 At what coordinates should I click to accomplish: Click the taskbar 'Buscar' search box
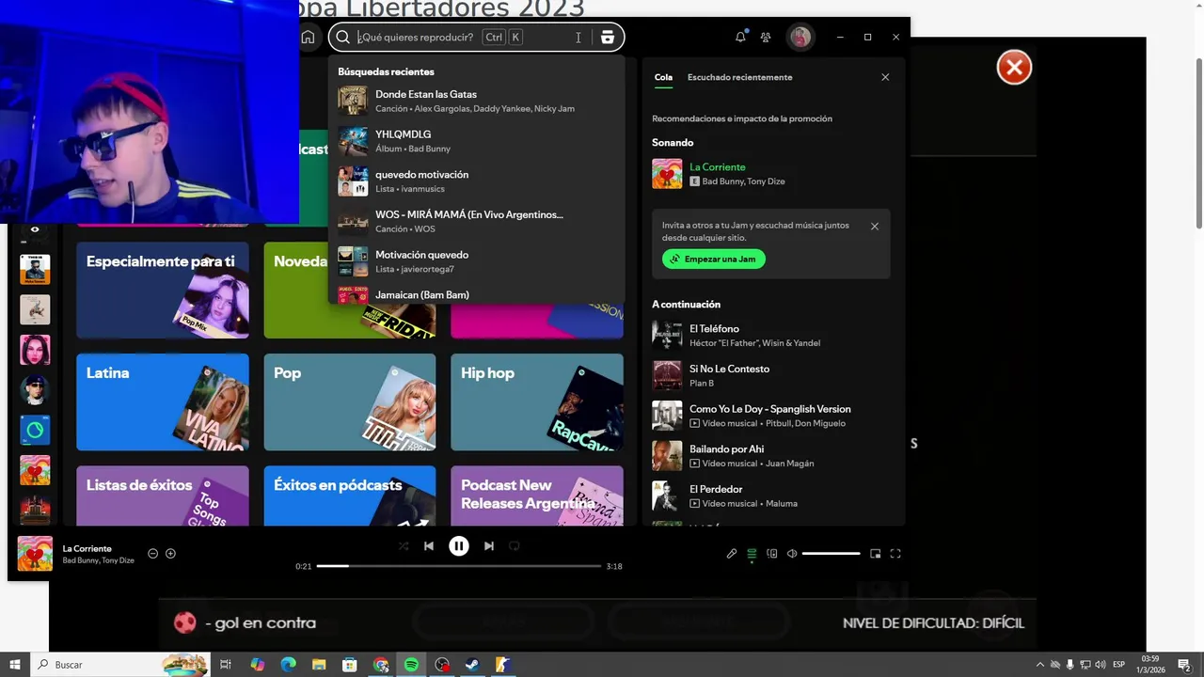(x=120, y=665)
